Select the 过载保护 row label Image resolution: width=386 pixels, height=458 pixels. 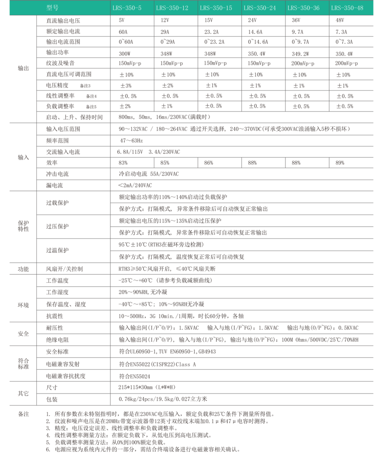[57, 203]
